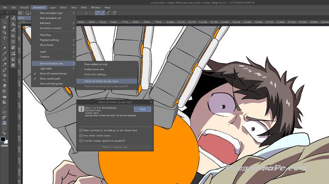
Task: Select 'Play/Stop' in Animation menu
Action: [46, 35]
